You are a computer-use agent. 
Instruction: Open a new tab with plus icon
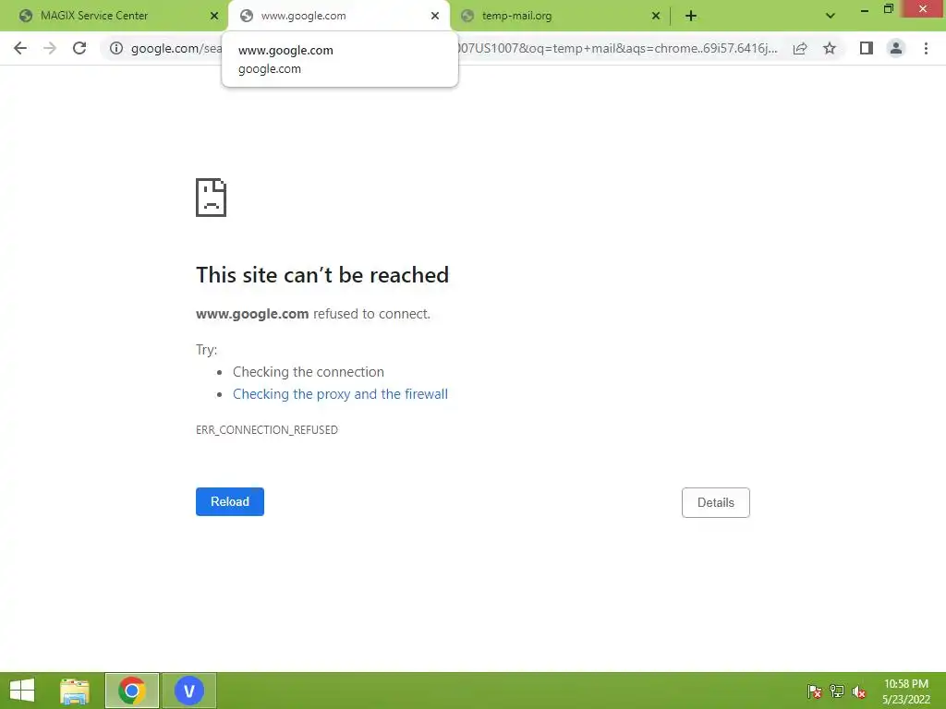(x=691, y=16)
